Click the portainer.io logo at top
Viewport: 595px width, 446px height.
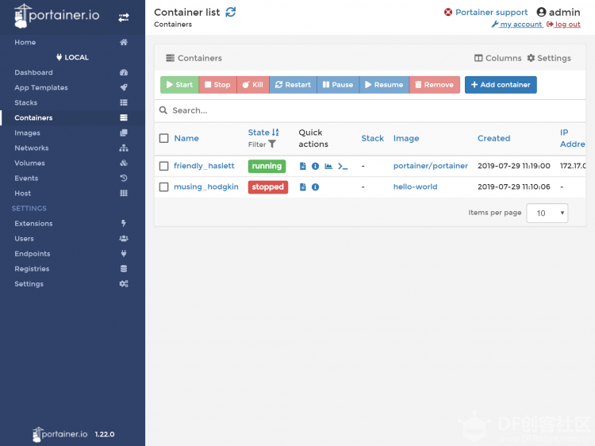pyautogui.click(x=57, y=16)
